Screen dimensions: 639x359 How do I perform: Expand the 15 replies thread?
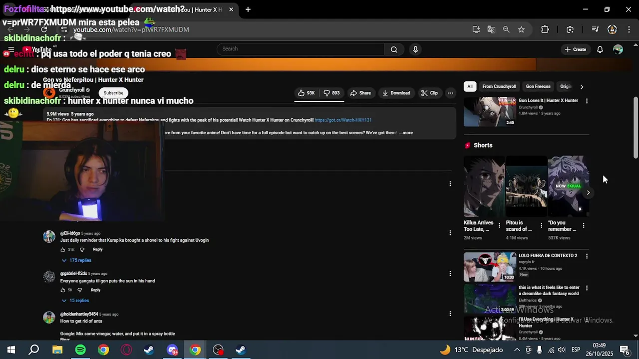point(75,301)
